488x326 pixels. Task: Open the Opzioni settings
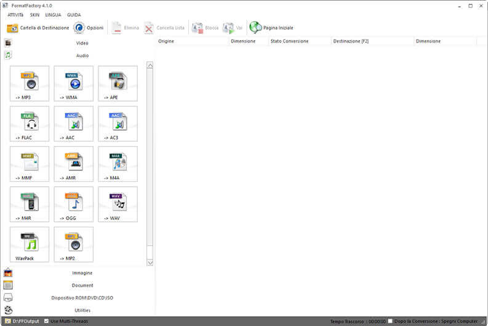tap(89, 28)
